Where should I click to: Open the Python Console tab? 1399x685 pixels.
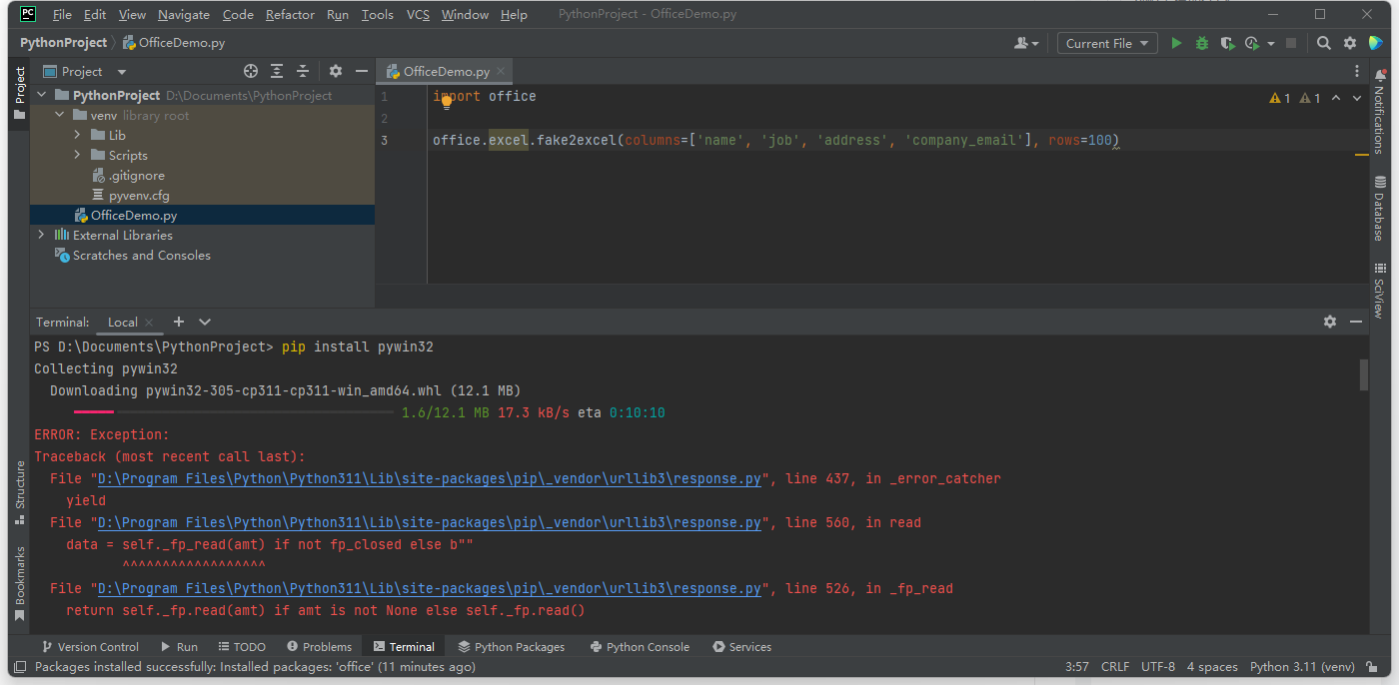640,647
